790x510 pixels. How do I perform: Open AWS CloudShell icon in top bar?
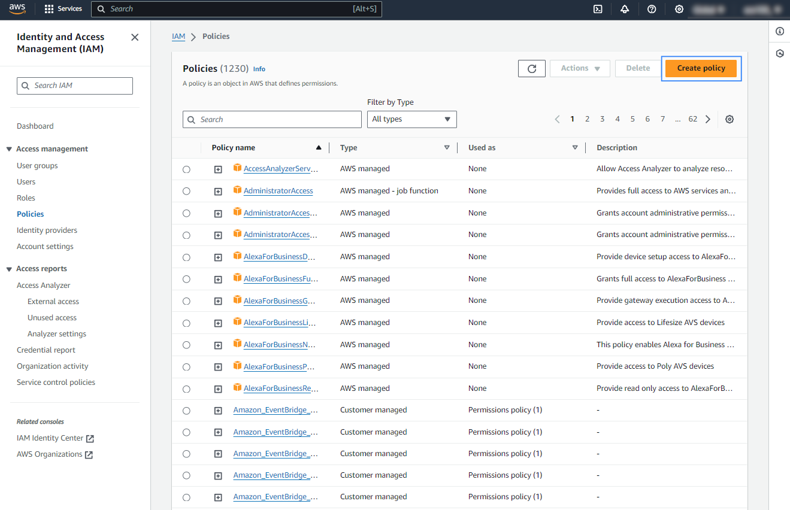[x=597, y=9]
